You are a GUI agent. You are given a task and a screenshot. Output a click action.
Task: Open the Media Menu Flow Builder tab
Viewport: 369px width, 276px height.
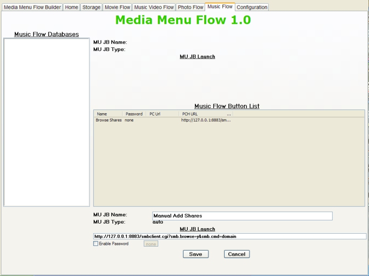pos(32,7)
